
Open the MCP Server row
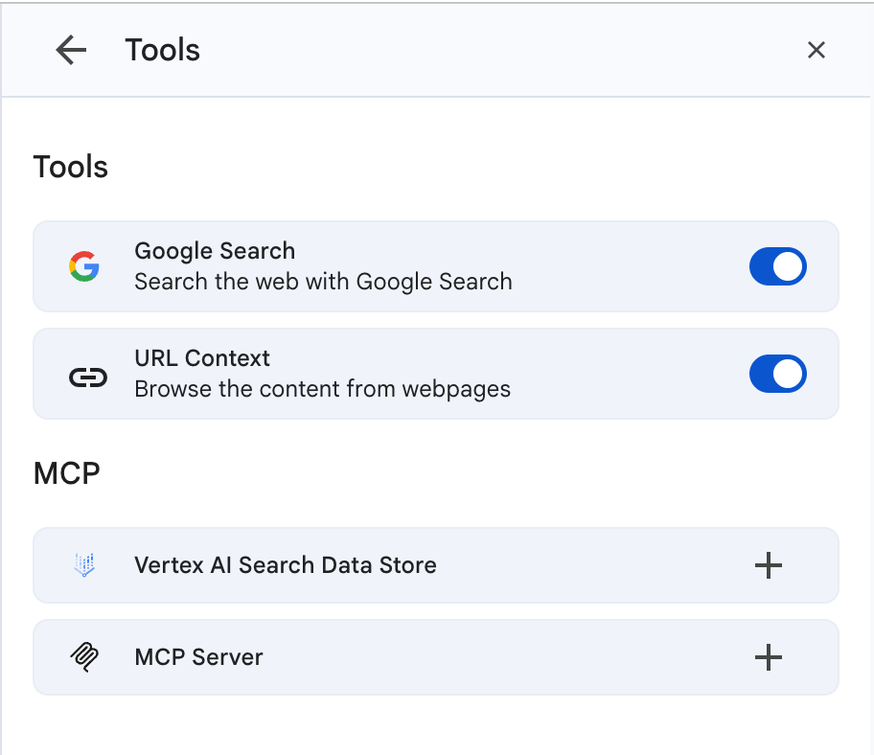point(436,657)
